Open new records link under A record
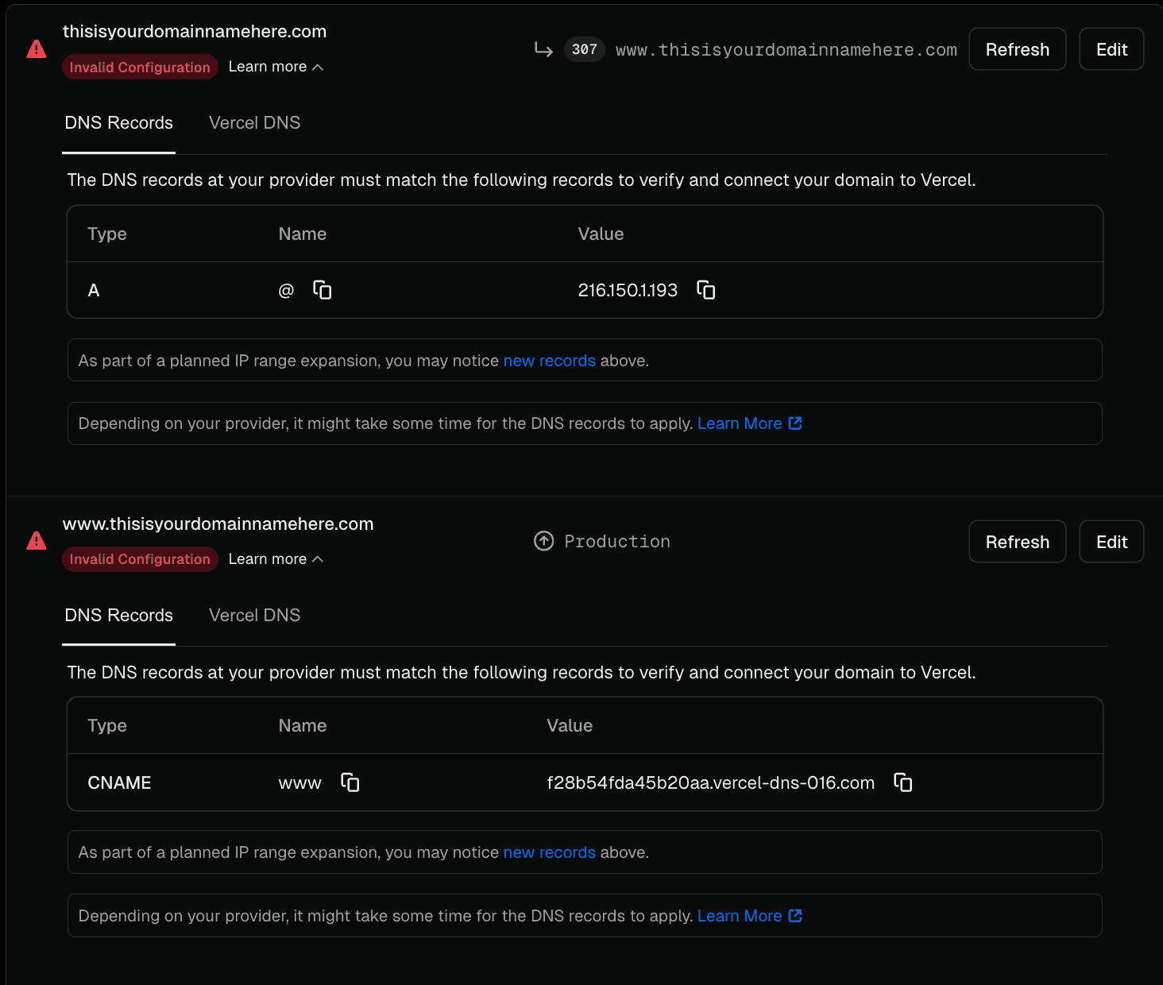The height and width of the screenshot is (985, 1163). (550, 361)
